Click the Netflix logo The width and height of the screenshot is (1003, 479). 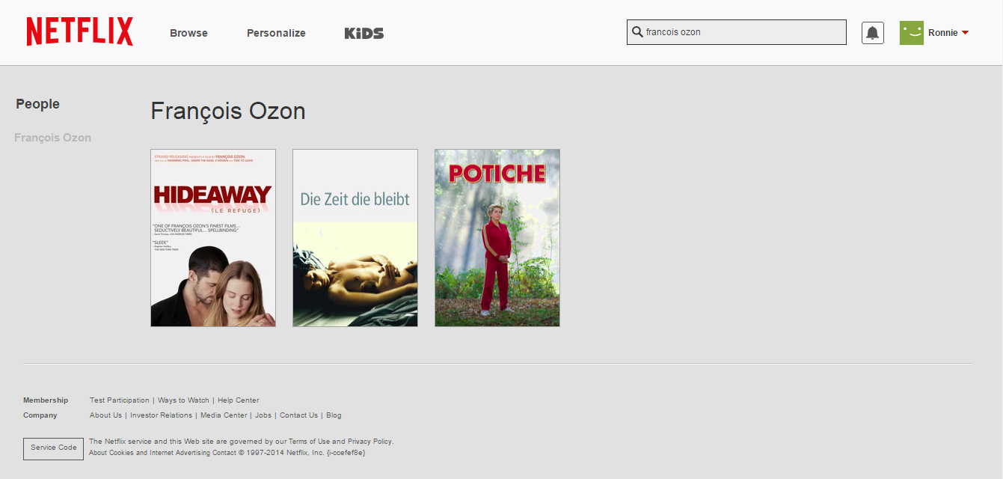[80, 32]
